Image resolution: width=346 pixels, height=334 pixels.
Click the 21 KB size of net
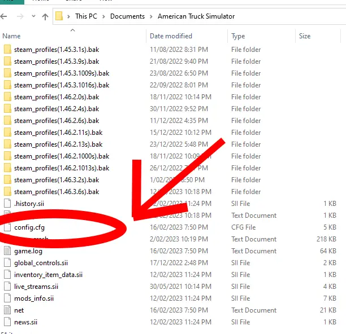coord(328,310)
